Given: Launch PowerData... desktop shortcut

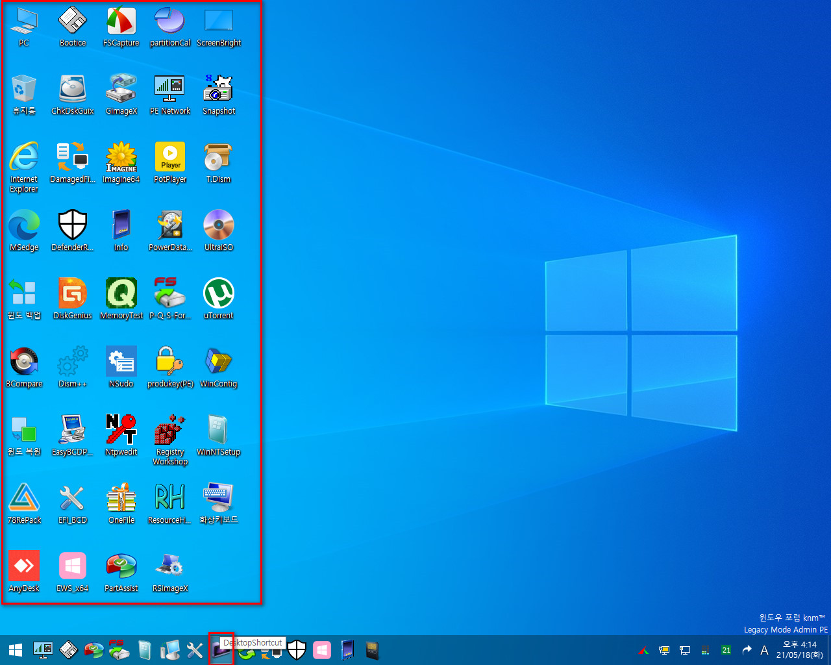Looking at the screenshot, I should coord(170,232).
